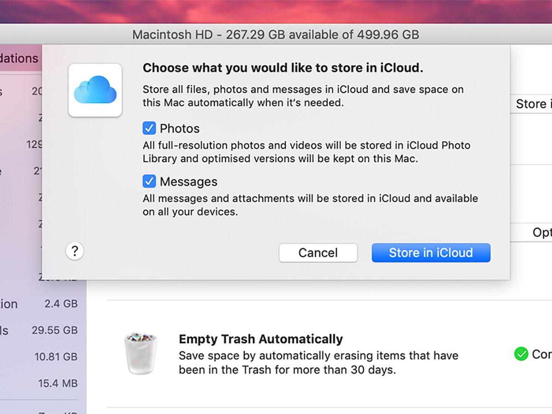
Task: Click the Optimise button at the right edge
Action: click(x=543, y=233)
